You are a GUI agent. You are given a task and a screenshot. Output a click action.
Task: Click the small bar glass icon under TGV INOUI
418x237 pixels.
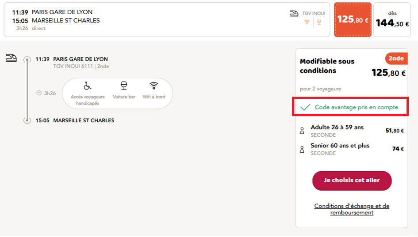click(319, 22)
